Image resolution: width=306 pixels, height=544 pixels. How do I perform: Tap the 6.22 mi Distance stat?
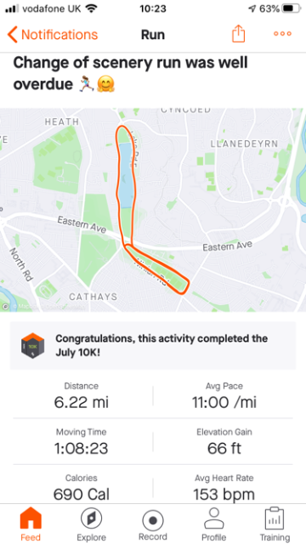pyautogui.click(x=82, y=396)
